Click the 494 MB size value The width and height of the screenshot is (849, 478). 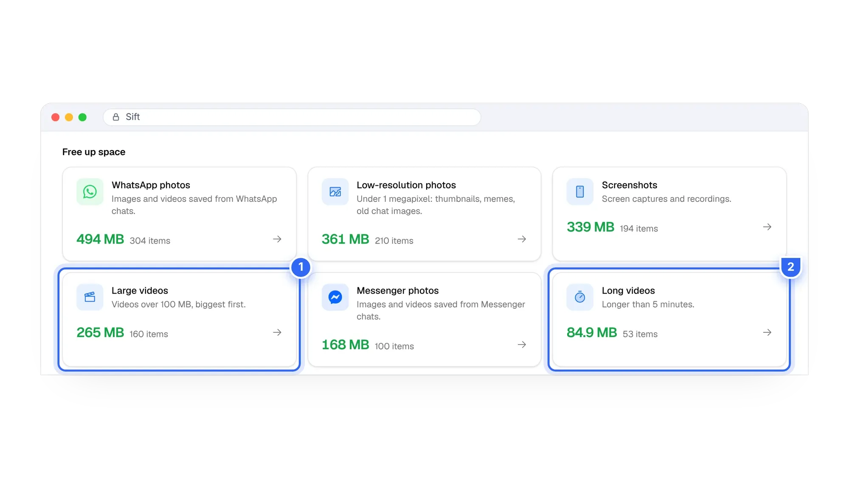click(x=100, y=239)
